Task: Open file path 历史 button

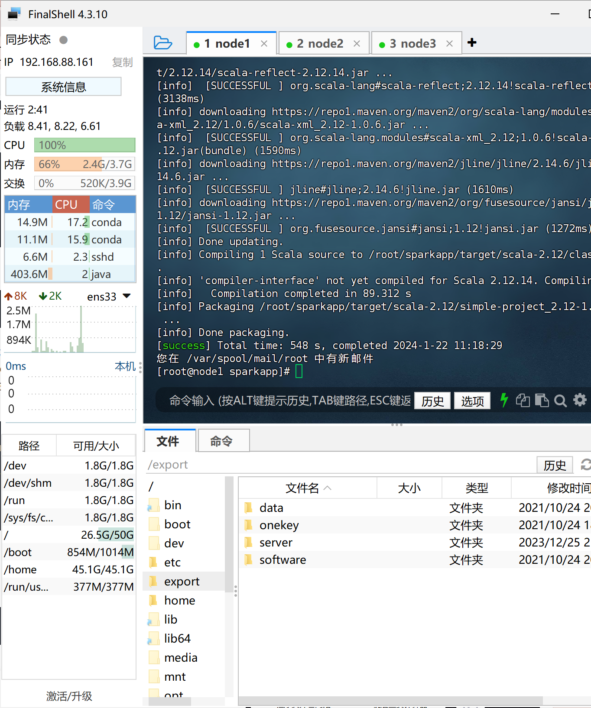Action: click(555, 465)
